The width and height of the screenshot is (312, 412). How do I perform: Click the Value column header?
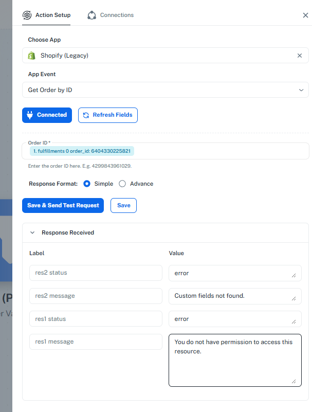click(x=176, y=253)
